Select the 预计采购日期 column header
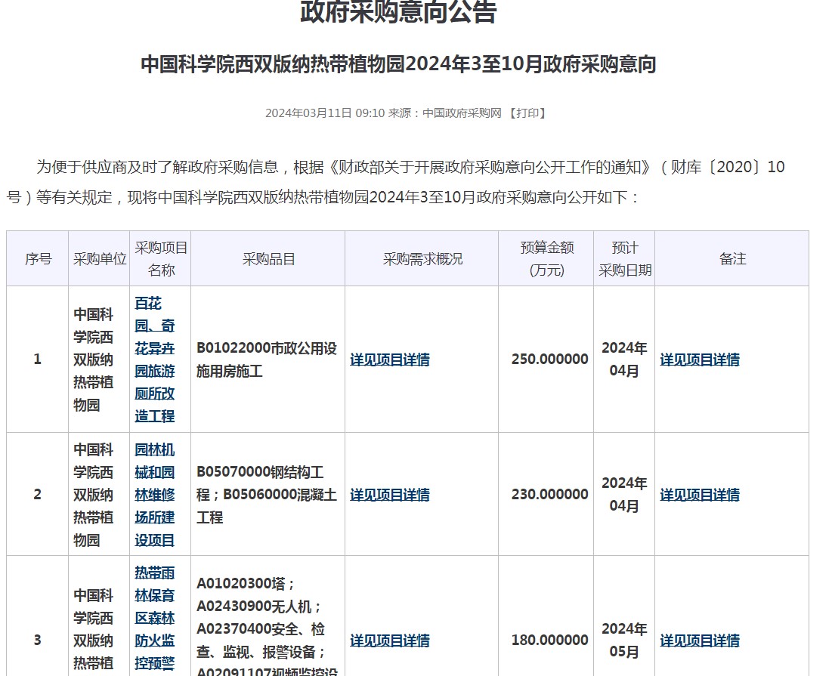The width and height of the screenshot is (832, 676). tap(624, 259)
